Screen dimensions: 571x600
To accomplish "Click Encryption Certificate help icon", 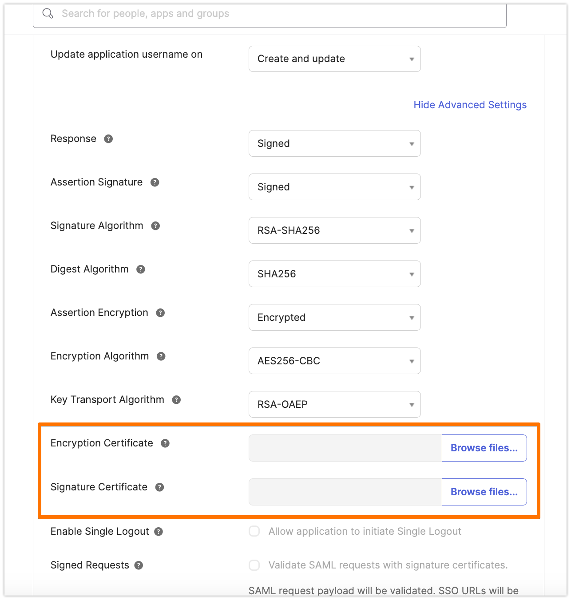I will 165,443.
